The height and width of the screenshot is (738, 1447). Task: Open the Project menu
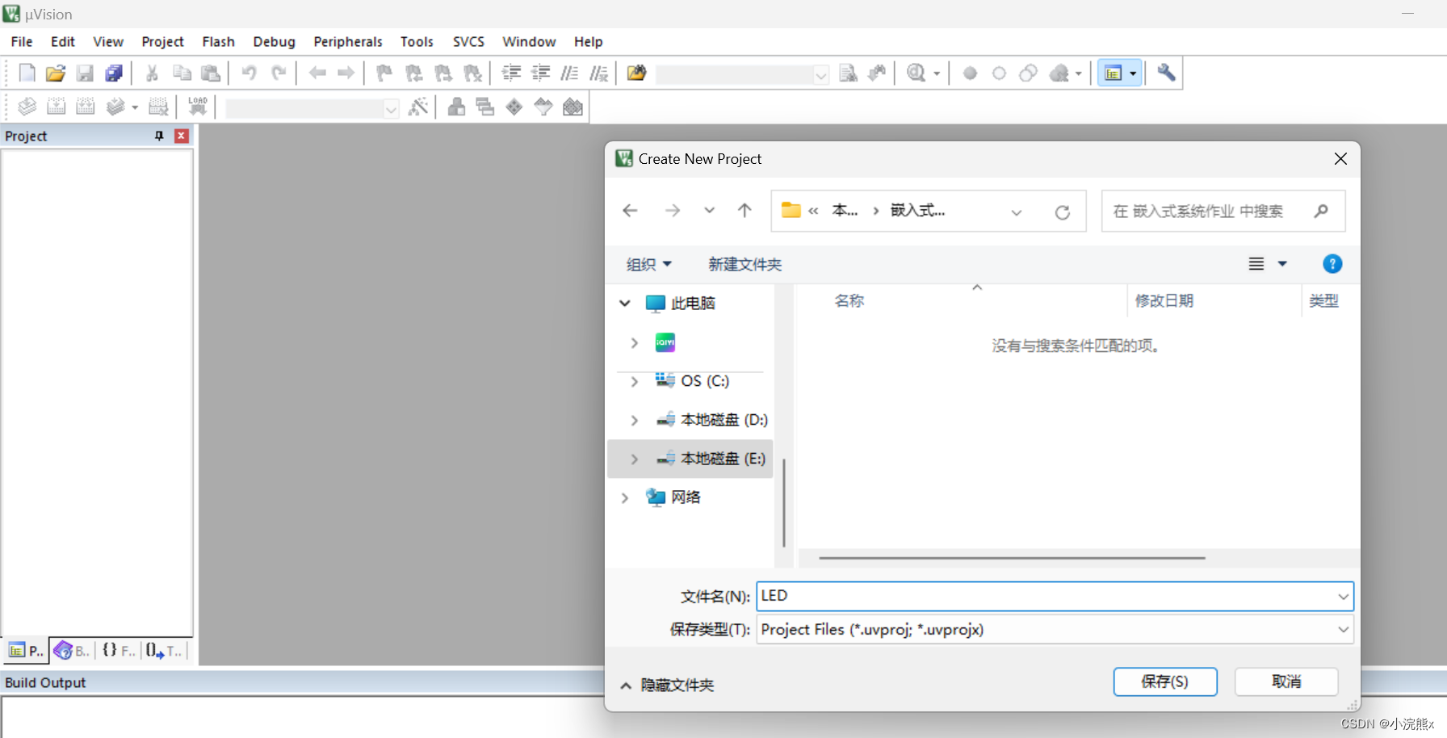click(x=162, y=41)
